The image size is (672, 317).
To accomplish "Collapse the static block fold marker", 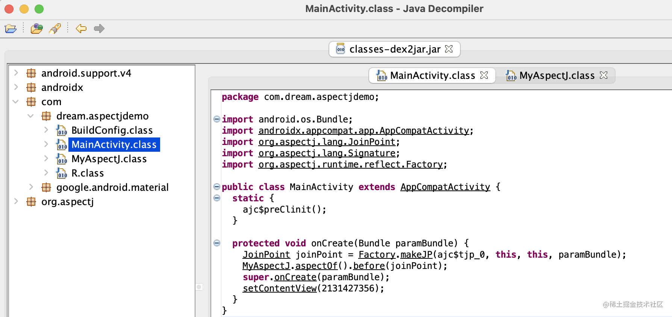I will (x=217, y=198).
